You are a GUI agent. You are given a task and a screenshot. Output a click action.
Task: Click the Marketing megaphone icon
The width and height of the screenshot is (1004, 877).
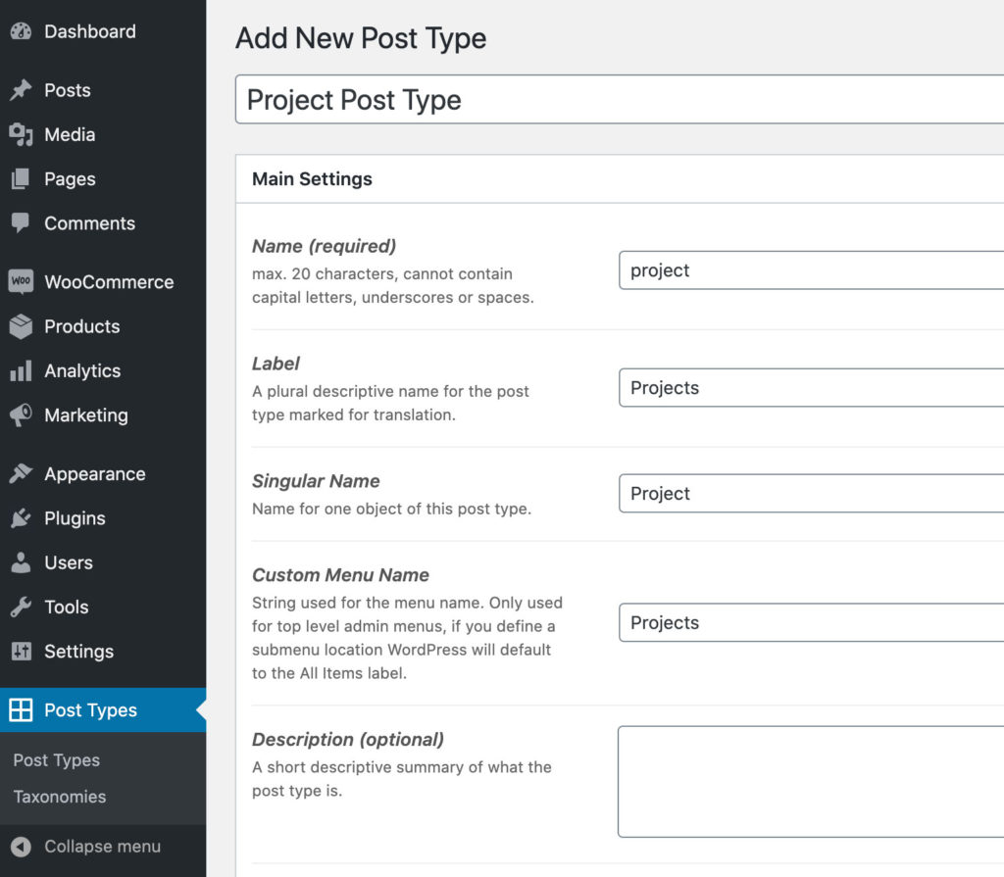coord(21,415)
